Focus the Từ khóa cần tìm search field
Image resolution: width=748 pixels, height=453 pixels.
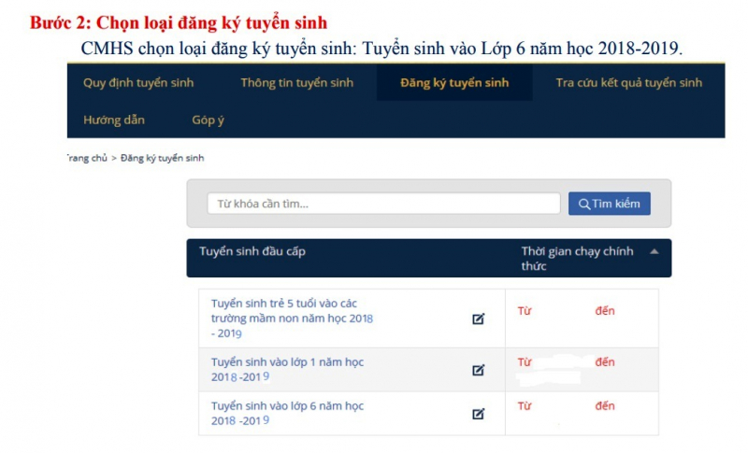pos(383,204)
